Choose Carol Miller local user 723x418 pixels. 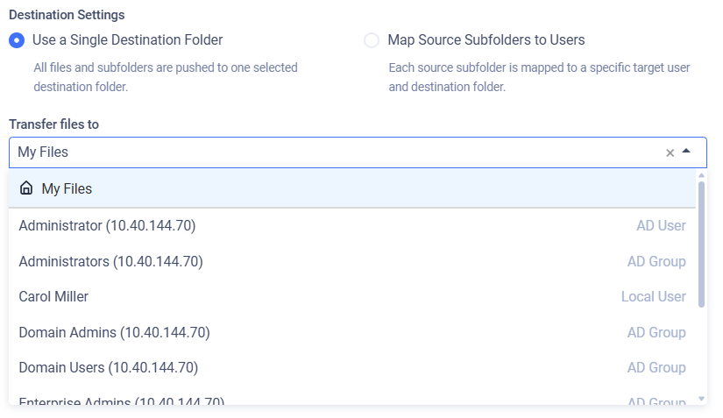[x=351, y=297]
